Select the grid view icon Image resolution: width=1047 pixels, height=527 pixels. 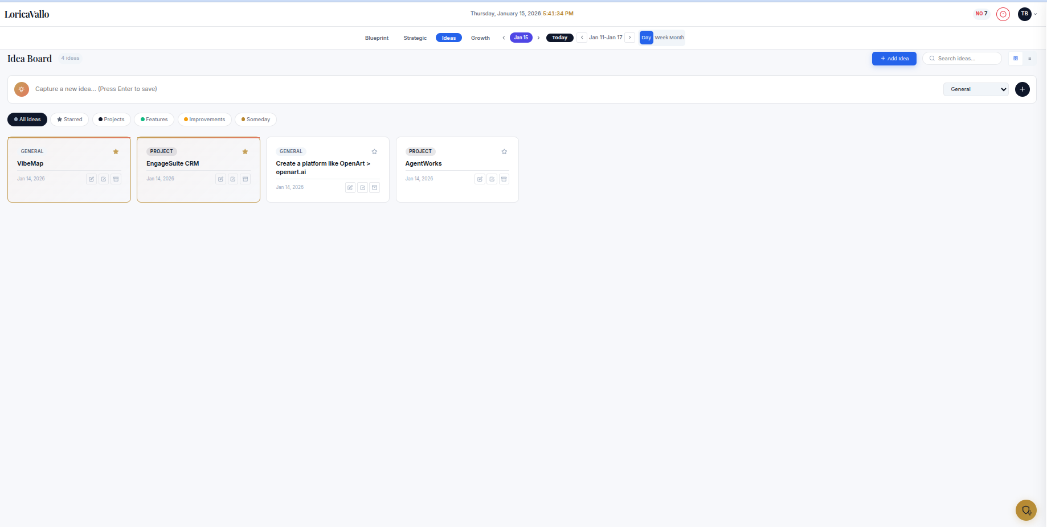click(1015, 58)
